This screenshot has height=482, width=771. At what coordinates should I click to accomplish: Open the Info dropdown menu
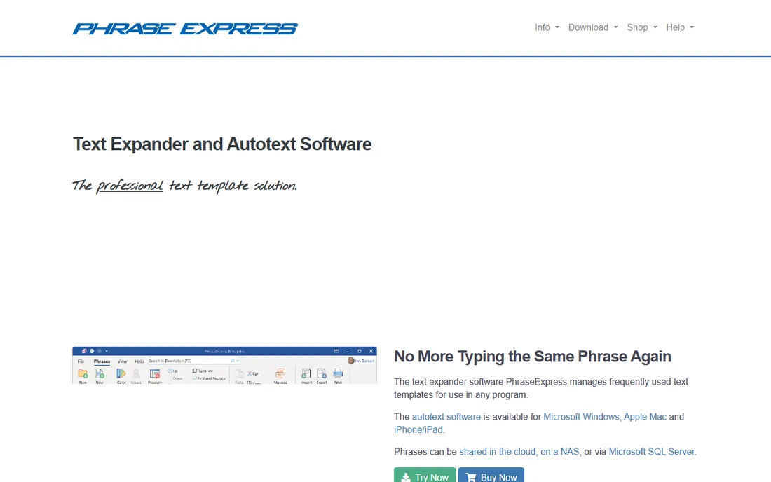547,27
